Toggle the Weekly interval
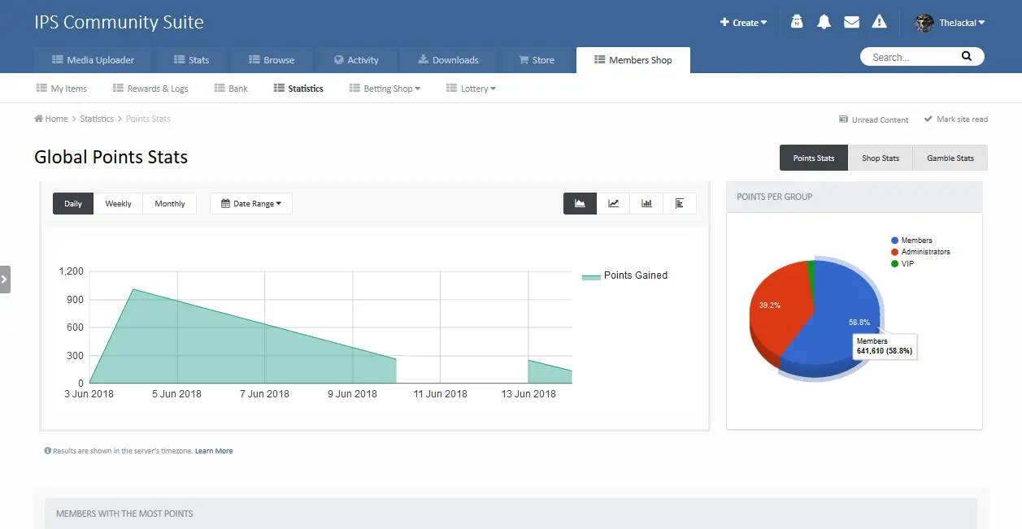Viewport: 1022px width, 529px height. [118, 204]
